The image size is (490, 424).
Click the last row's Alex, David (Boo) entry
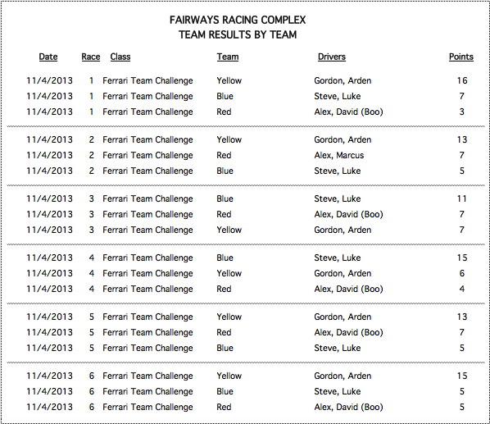(348, 408)
